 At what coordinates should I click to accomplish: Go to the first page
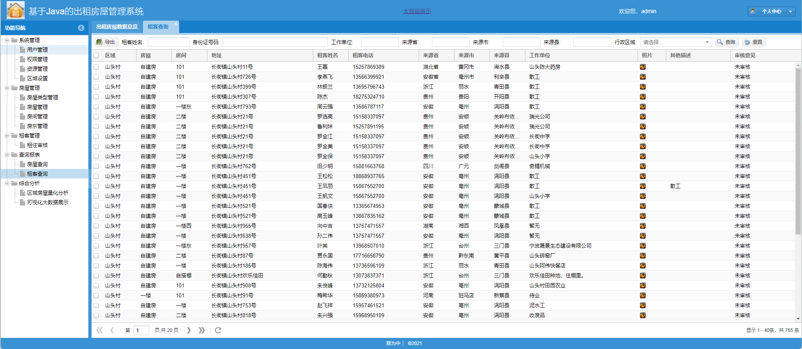coord(100,330)
